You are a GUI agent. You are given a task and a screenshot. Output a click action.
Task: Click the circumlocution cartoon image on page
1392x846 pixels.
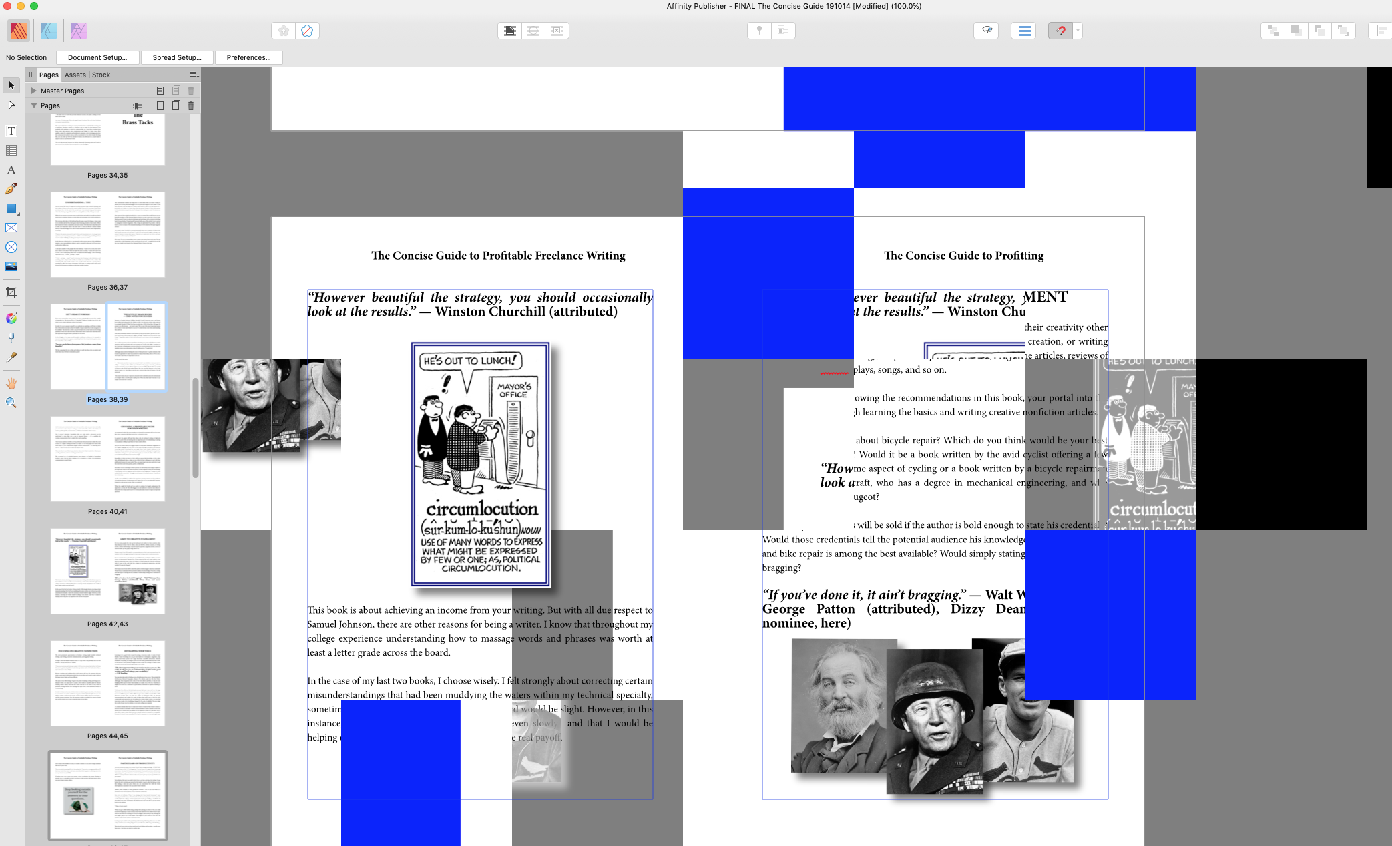[x=481, y=465]
